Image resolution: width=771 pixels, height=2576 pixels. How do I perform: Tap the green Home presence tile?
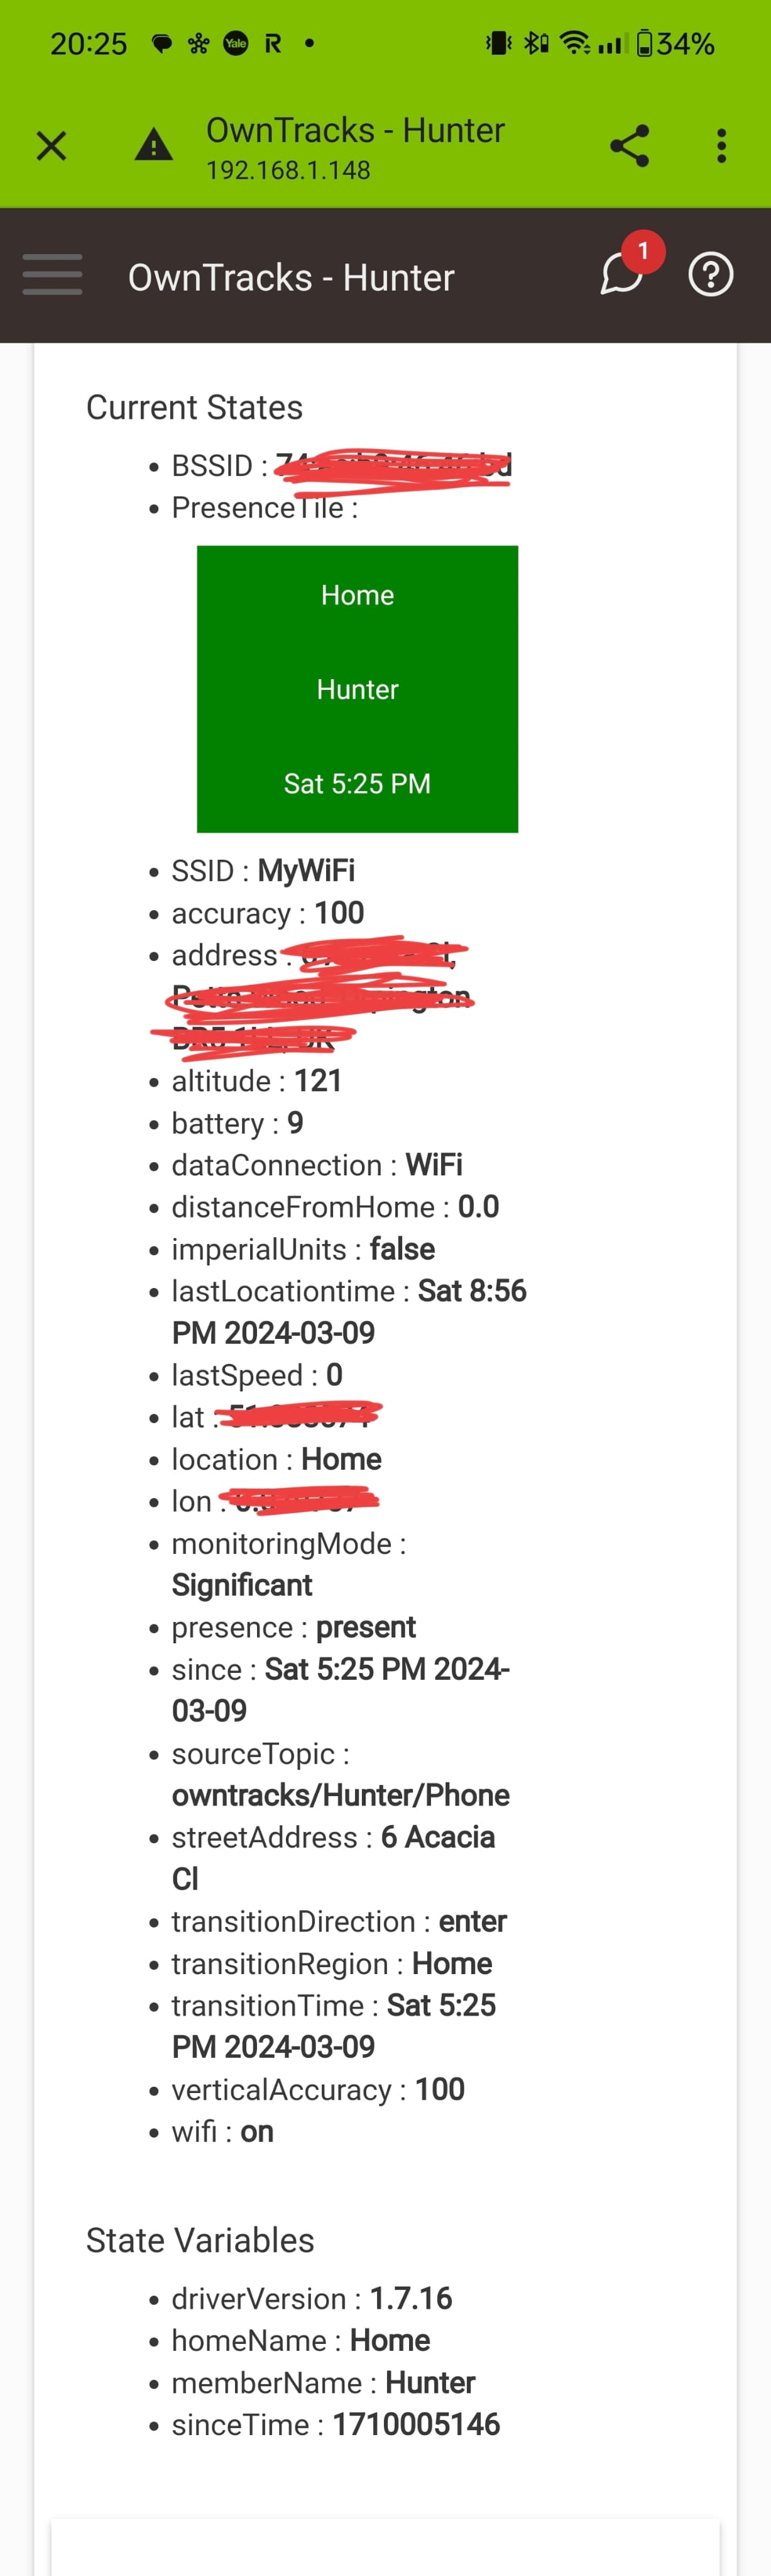click(x=358, y=689)
